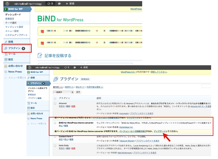Click BiND for WP icon in plugins sidebar
218x159 pixels.
28,72
